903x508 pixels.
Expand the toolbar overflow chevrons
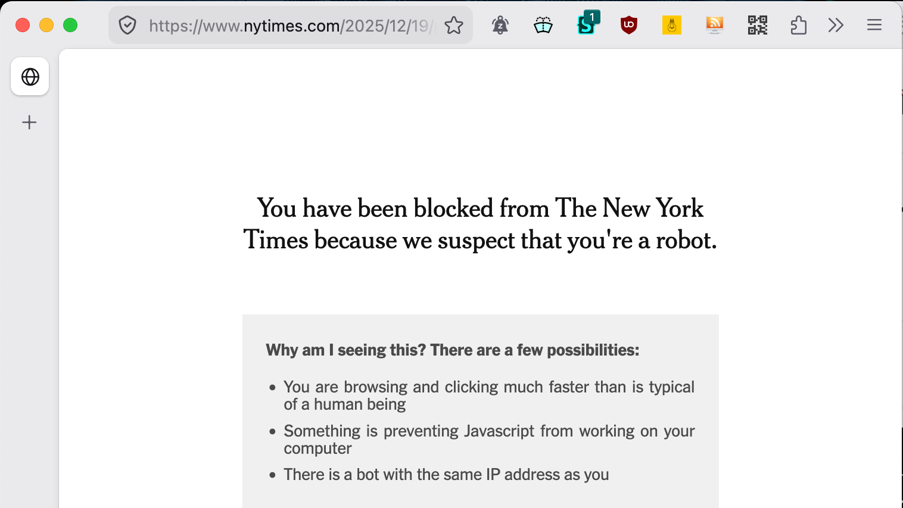[836, 25]
